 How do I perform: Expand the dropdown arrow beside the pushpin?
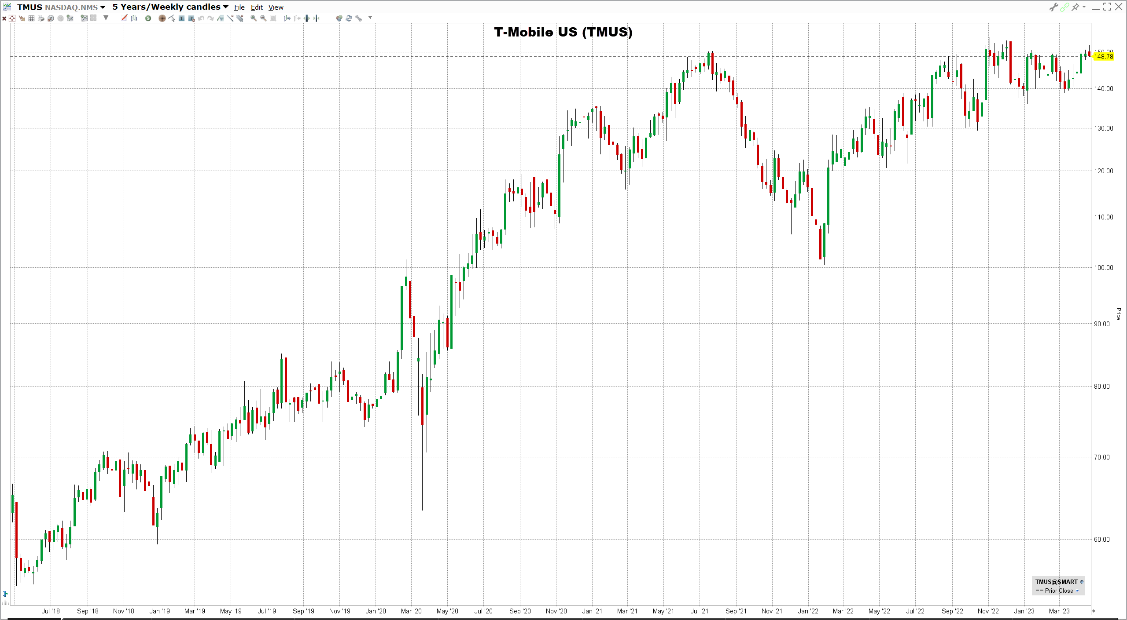[1084, 7]
